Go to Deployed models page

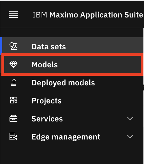click(x=72, y=83)
